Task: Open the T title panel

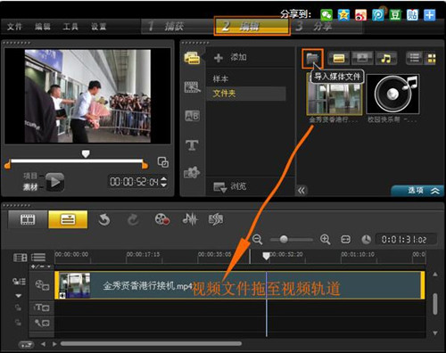Action: click(x=192, y=145)
